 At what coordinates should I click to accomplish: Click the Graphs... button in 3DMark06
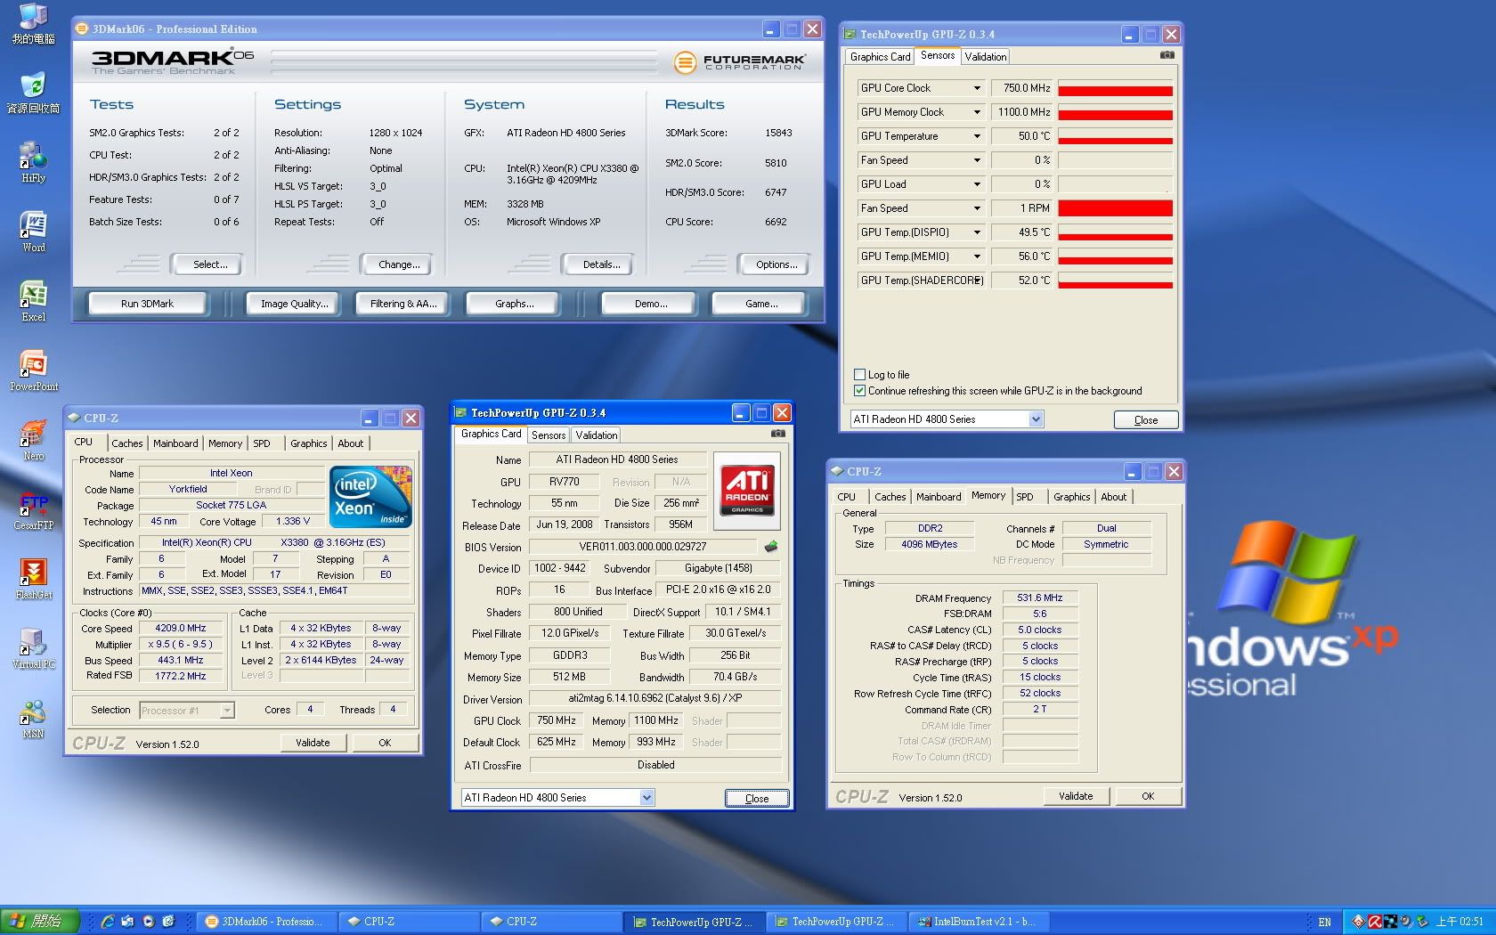tap(514, 304)
